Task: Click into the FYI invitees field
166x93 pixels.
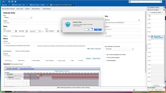Action: coord(123,36)
